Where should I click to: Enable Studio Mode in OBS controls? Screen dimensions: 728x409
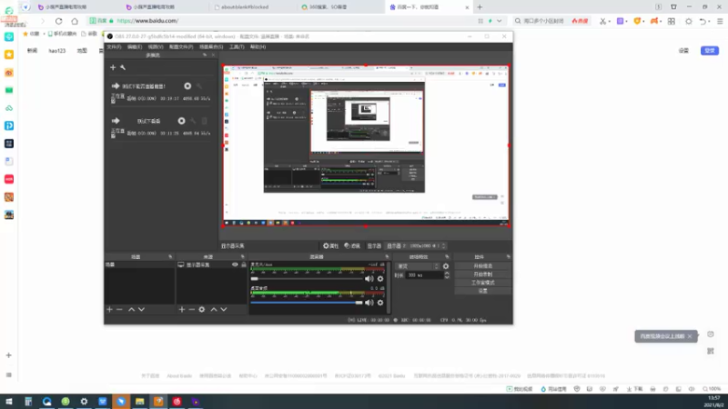coord(483,283)
